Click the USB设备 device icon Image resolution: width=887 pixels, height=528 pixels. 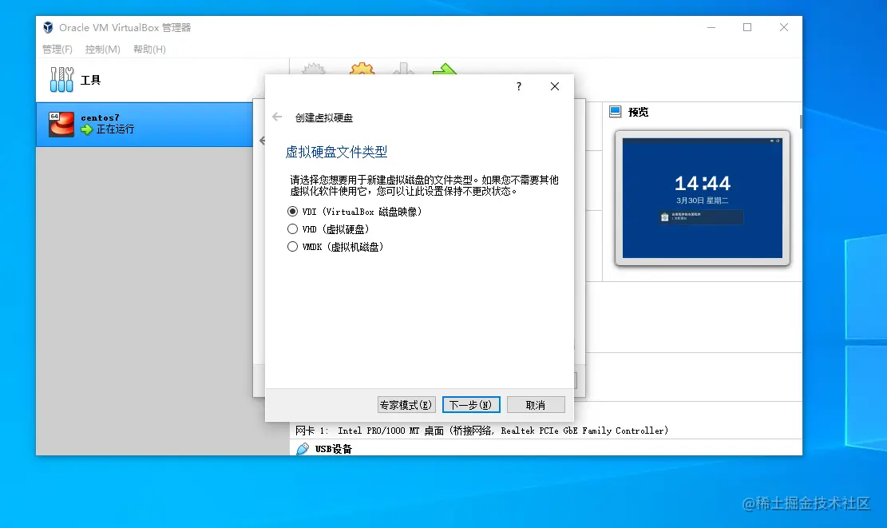[x=302, y=448]
